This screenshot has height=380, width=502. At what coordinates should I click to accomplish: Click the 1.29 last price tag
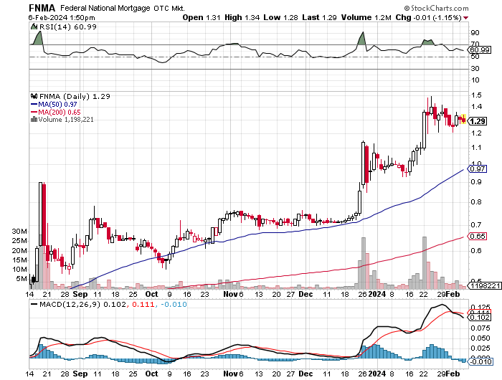478,121
